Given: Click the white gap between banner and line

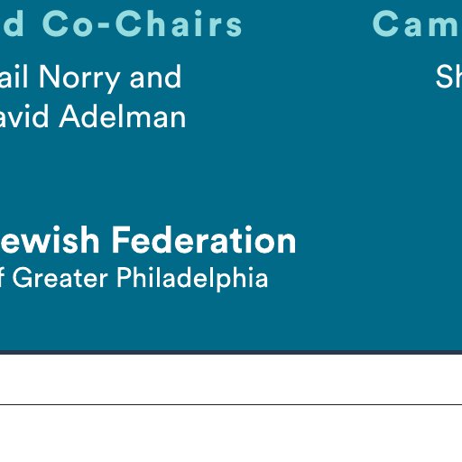Looking at the screenshot, I should point(231,379).
